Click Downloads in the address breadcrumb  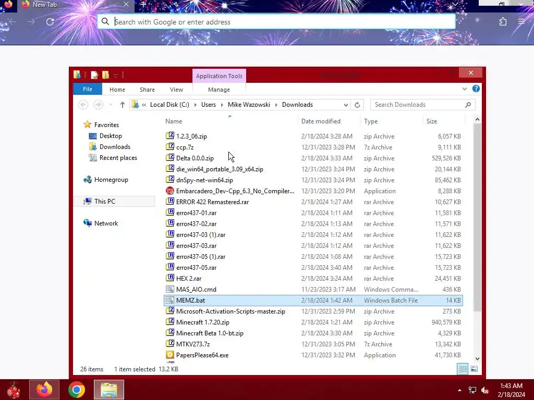point(297,105)
